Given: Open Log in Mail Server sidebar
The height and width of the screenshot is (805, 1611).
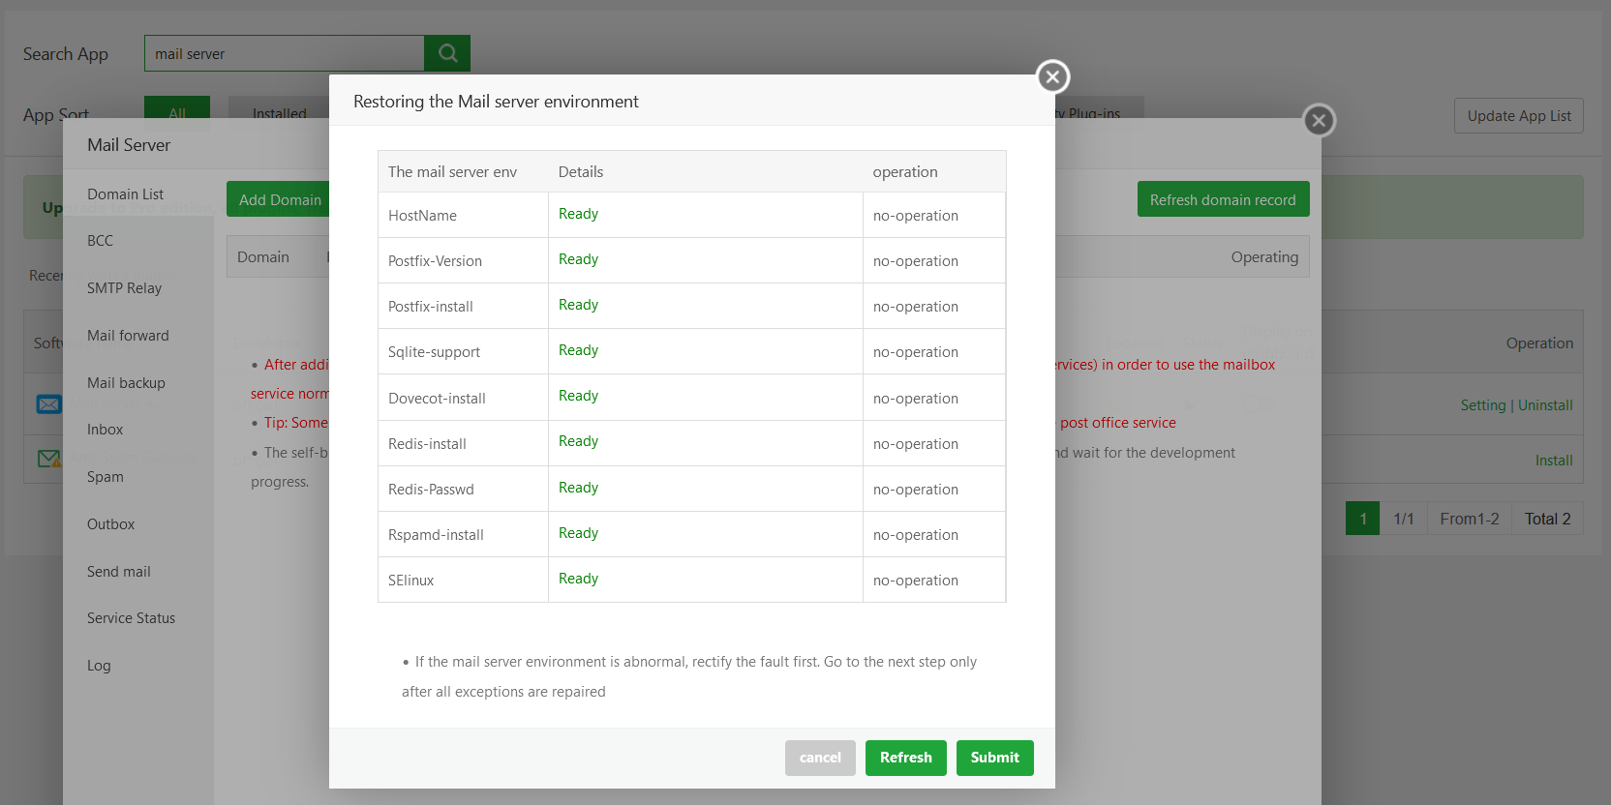Looking at the screenshot, I should click(x=99, y=666).
